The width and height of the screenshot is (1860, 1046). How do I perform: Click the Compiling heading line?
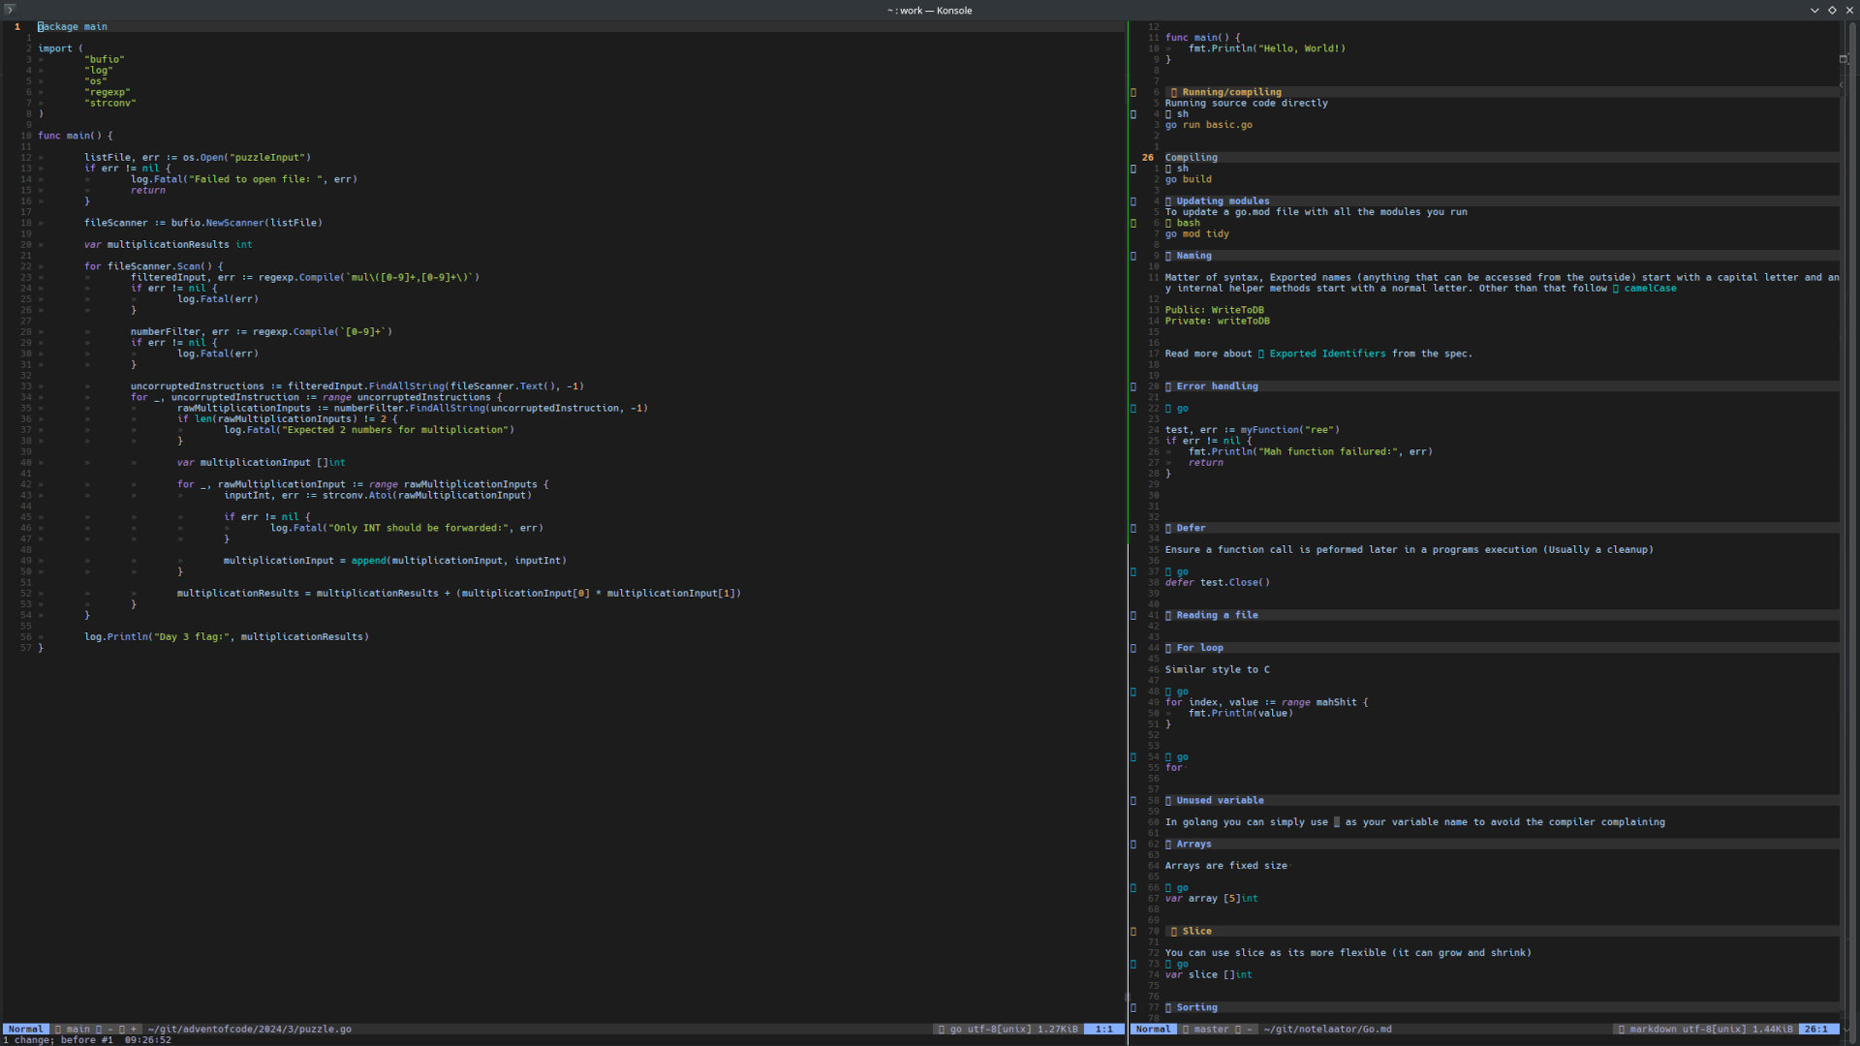1191,157
